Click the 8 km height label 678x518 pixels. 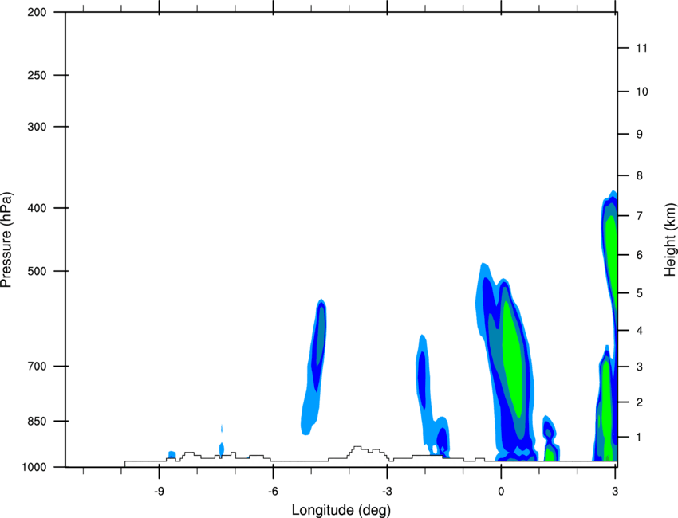coord(640,175)
